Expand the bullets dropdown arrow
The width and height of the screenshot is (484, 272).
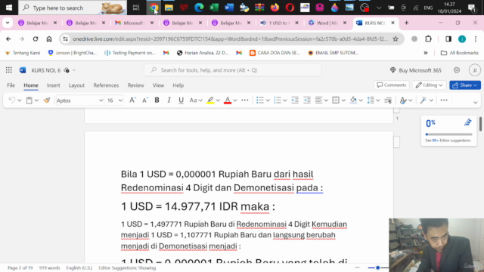pyautogui.click(x=268, y=100)
